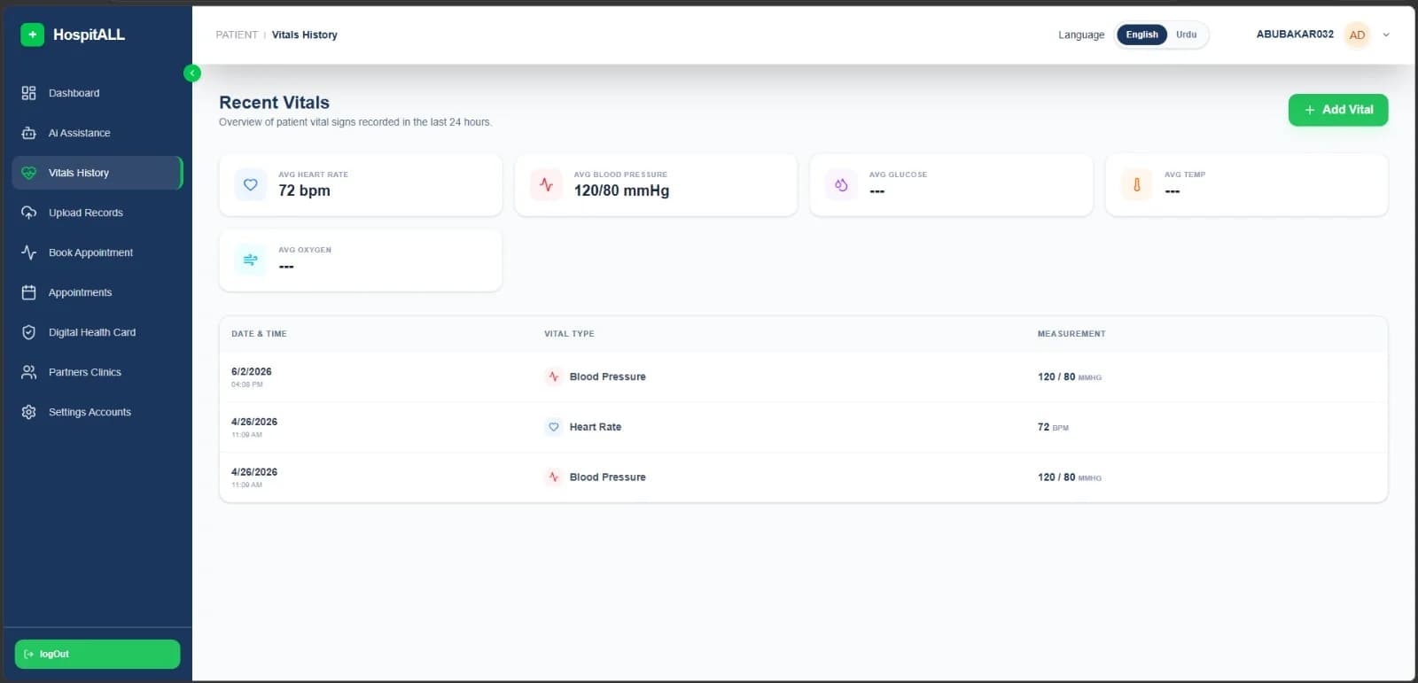Click the logOut button
Viewport: 1418px width, 683px height.
97,654
